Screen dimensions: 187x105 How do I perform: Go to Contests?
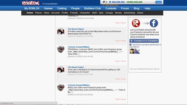click(x=111, y=8)
